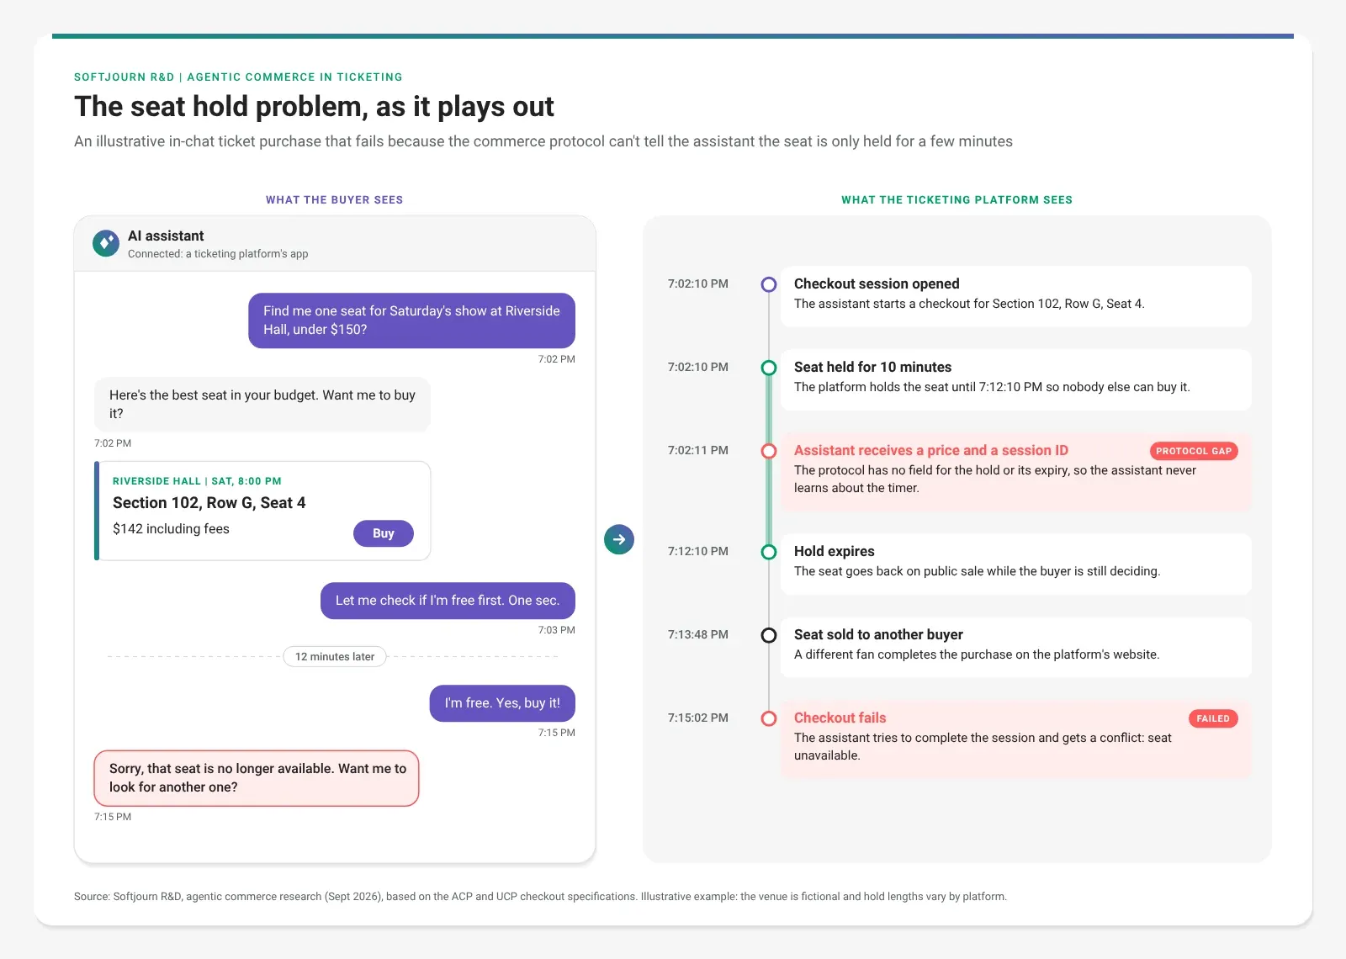This screenshot has height=959, width=1346.
Task: Click the '$142 including fees' price text
Action: pyautogui.click(x=171, y=529)
